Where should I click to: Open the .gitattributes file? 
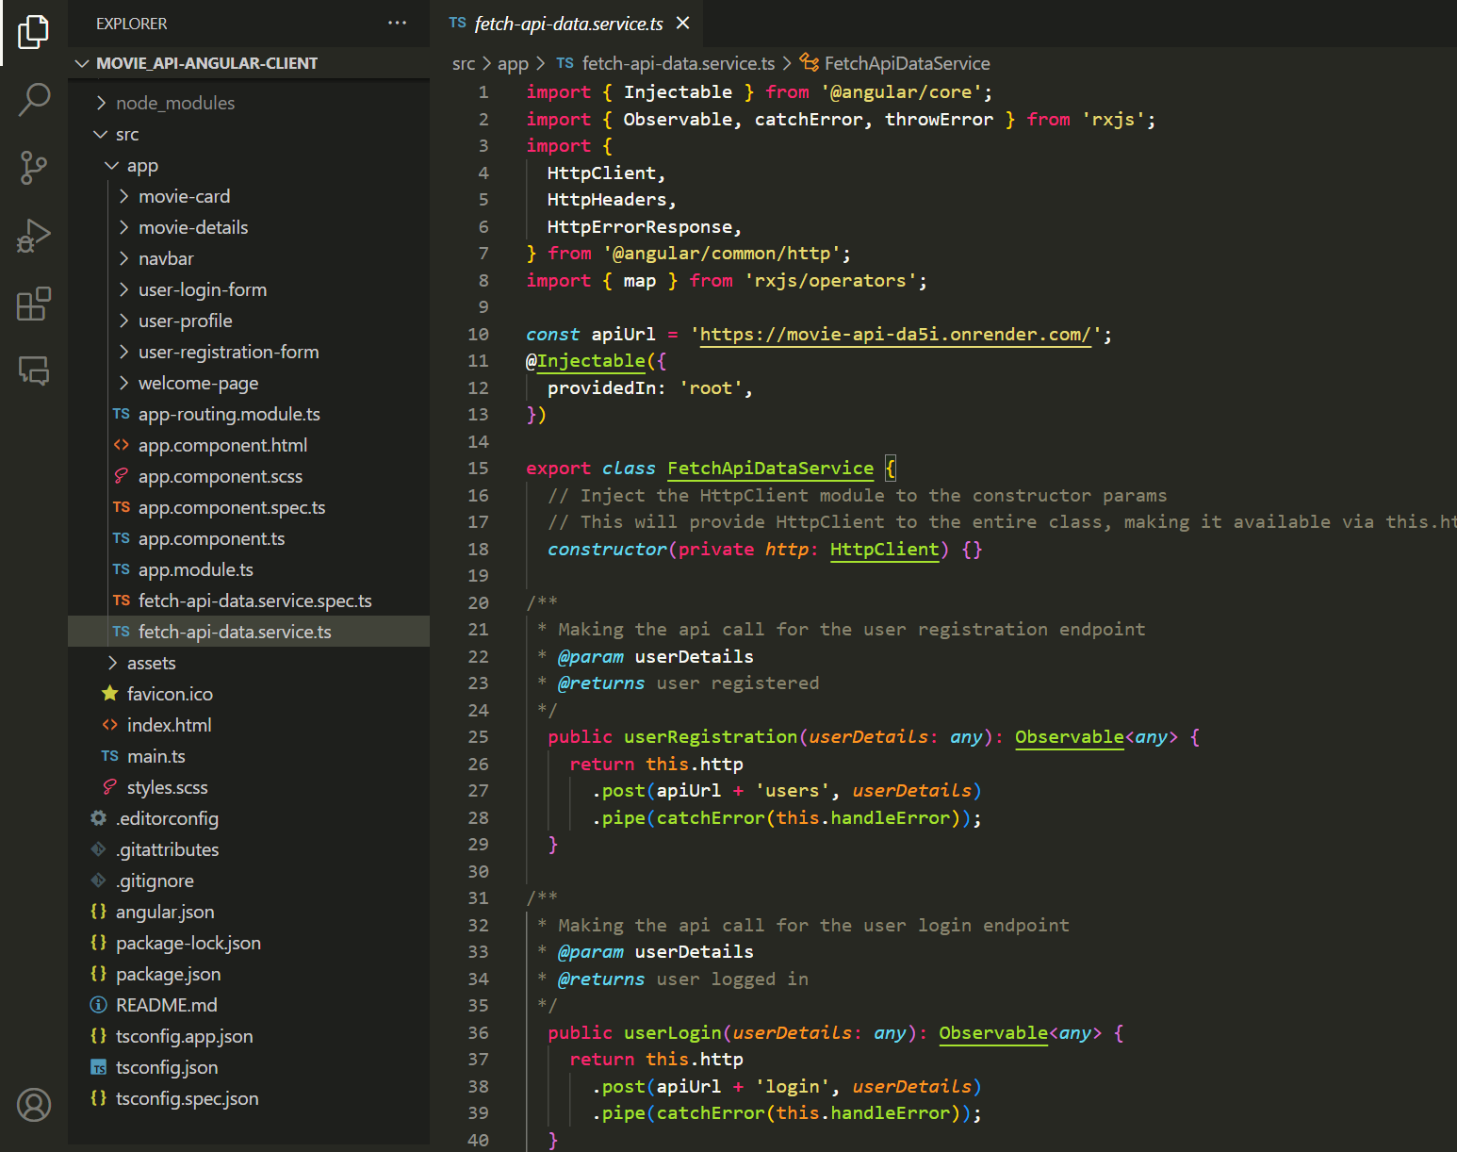(x=249, y=849)
